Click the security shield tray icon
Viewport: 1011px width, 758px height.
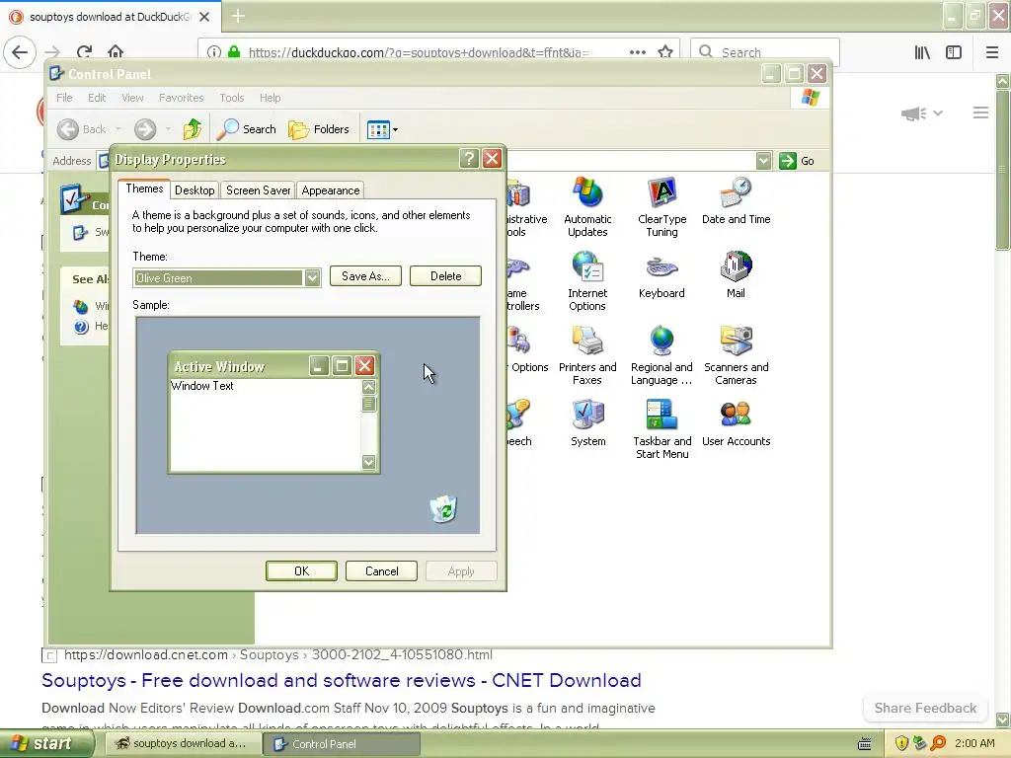[901, 744]
